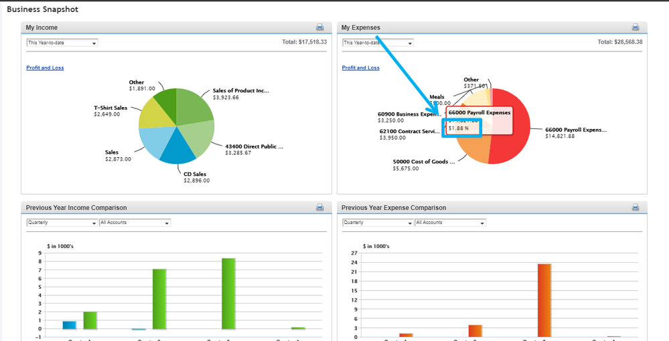Print the Previous Year Expense Comparison panel

click(x=636, y=207)
